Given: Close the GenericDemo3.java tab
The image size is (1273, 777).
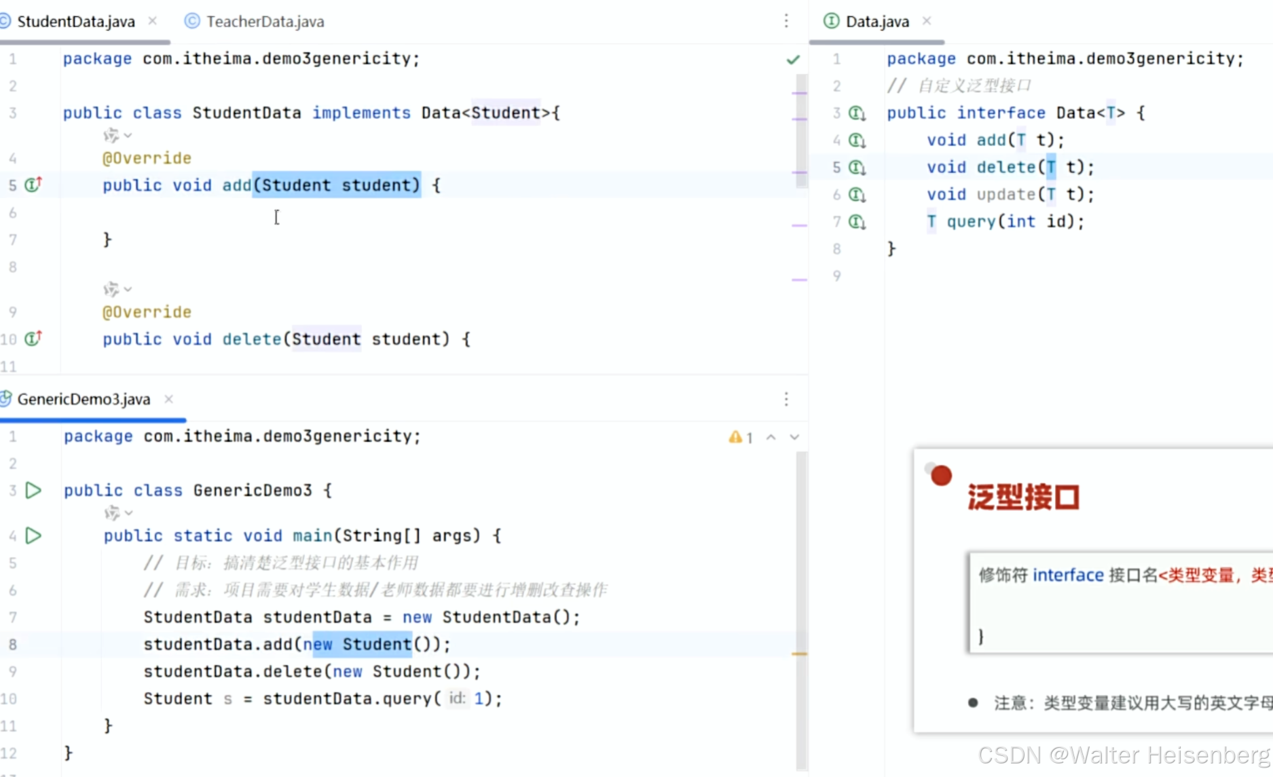Looking at the screenshot, I should (169, 399).
